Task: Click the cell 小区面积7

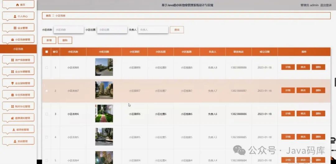Action: 135,91
